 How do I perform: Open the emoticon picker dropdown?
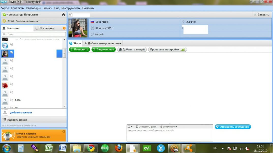pyautogui.click(x=130, y=127)
